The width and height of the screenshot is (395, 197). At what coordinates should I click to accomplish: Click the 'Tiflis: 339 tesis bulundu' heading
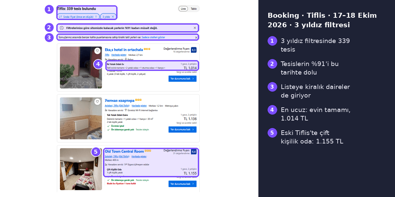coord(77,9)
